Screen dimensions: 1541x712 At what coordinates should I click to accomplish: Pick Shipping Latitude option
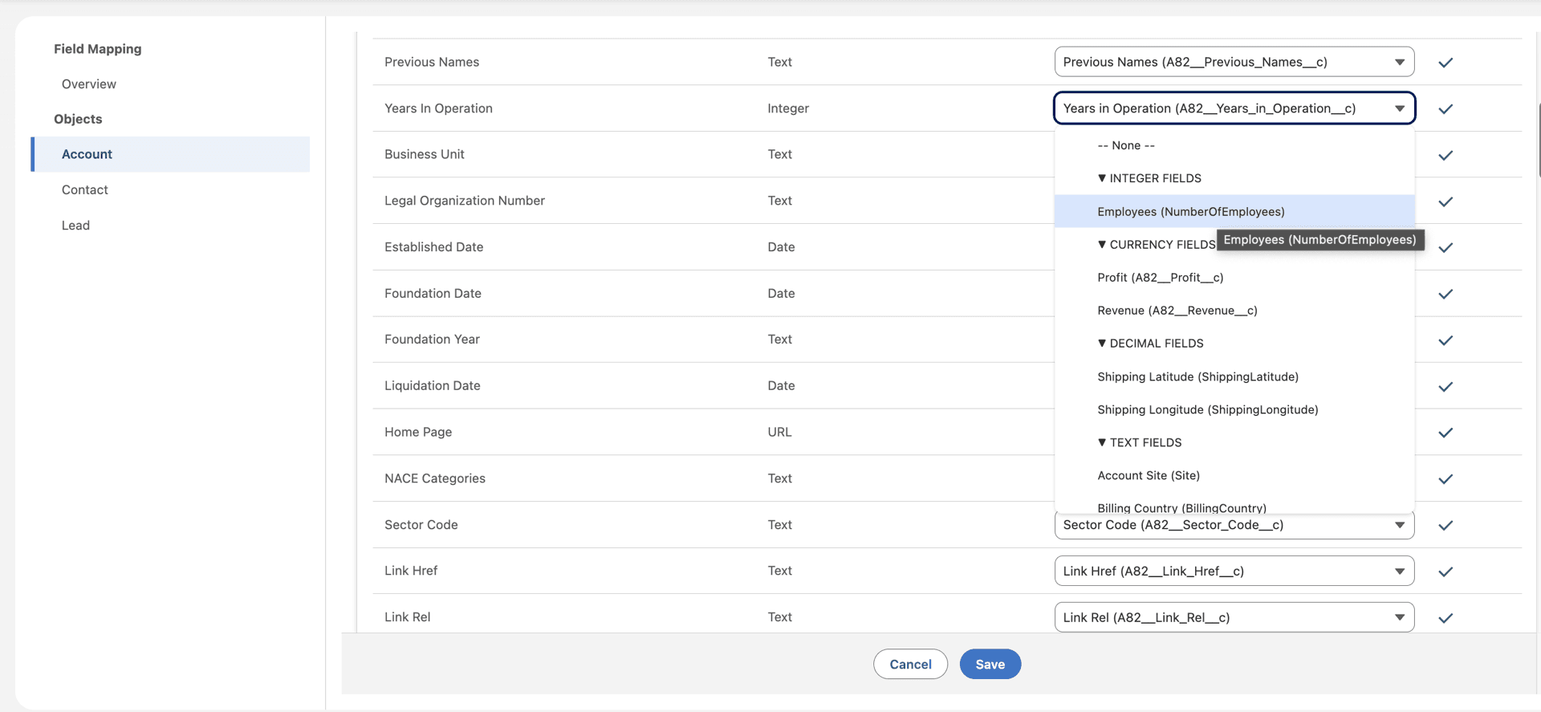(1234, 376)
